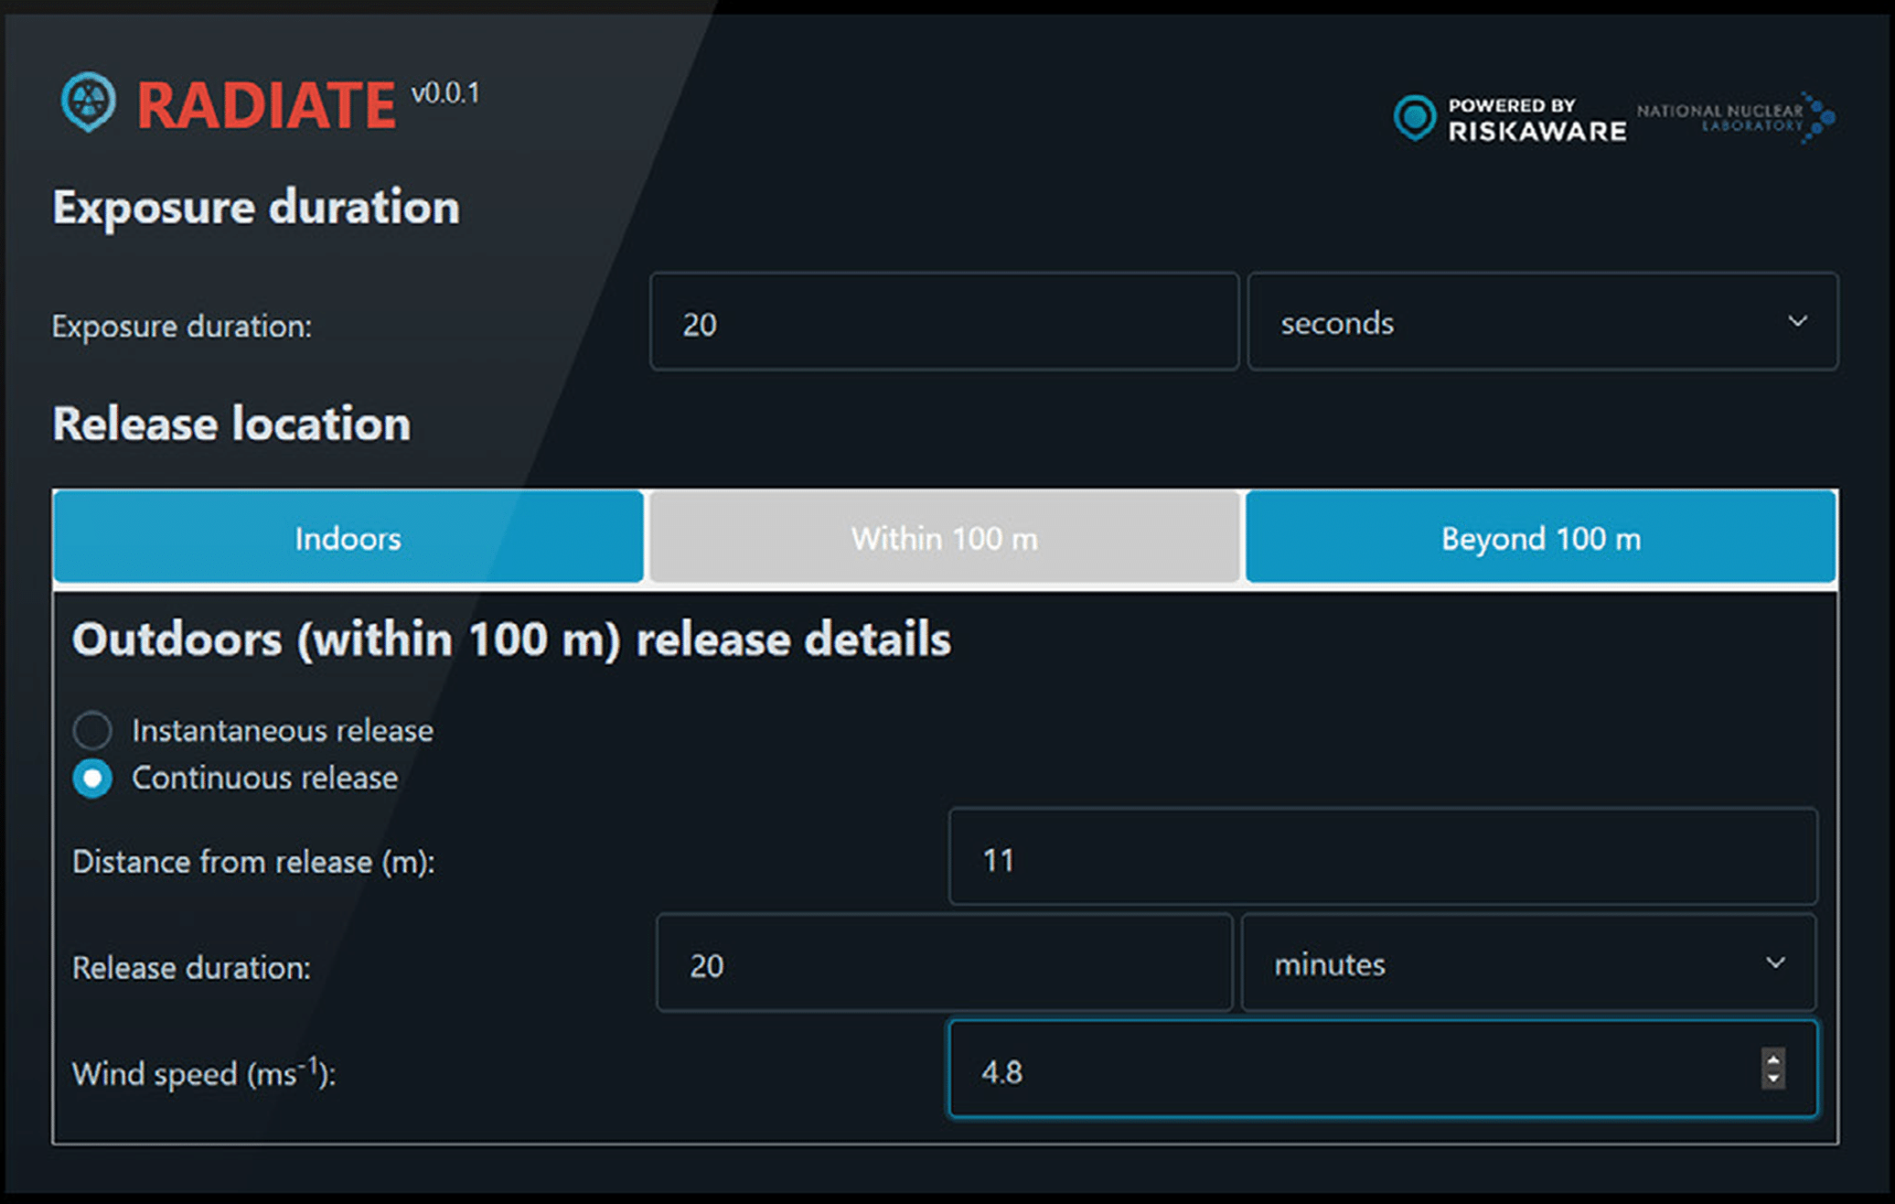Click the release duration value field
Image resolution: width=1895 pixels, height=1204 pixels.
[x=945, y=963]
